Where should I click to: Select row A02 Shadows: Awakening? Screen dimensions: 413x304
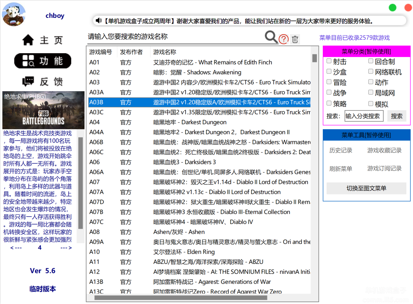click(x=199, y=72)
